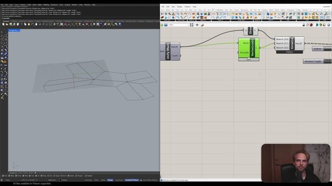332x186 pixels.
Task: Click the New file icon in Rhino toolbar
Action: [x=3, y=24]
